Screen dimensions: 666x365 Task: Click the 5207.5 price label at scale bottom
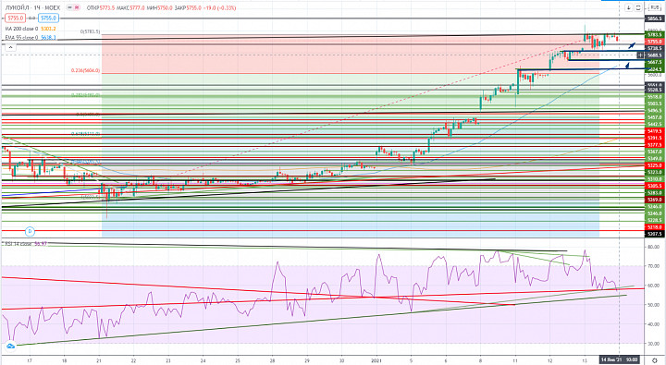pyautogui.click(x=654, y=234)
